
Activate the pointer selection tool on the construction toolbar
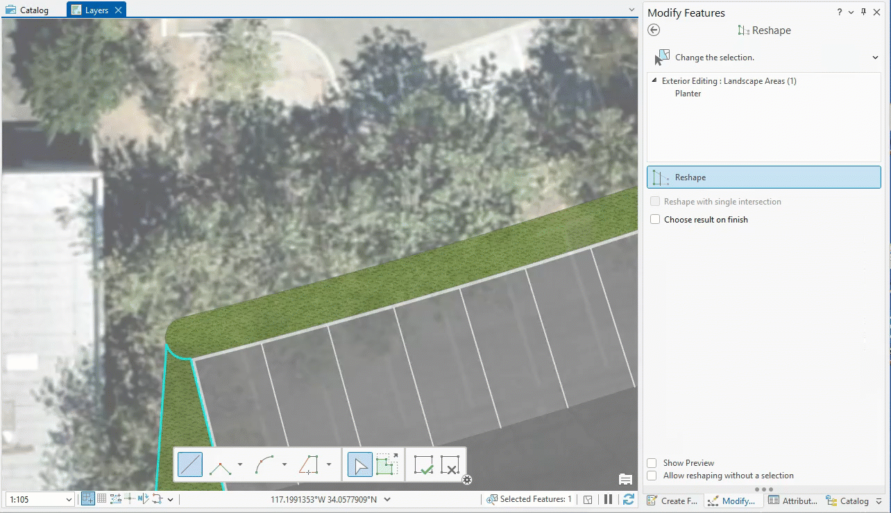360,464
